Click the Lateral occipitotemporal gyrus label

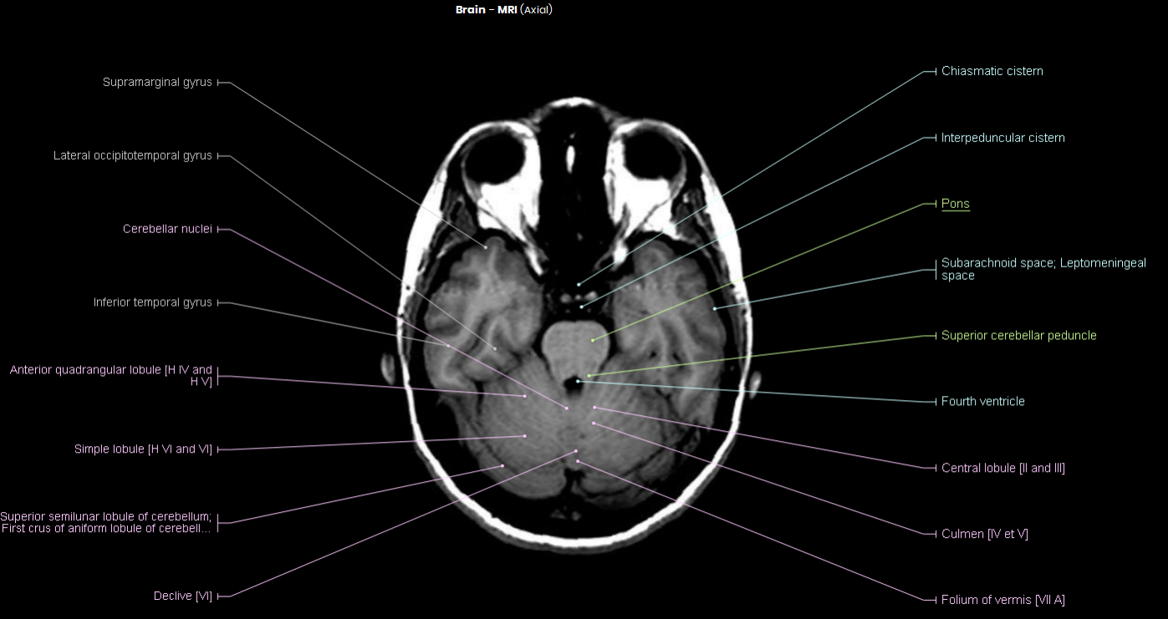pos(133,155)
